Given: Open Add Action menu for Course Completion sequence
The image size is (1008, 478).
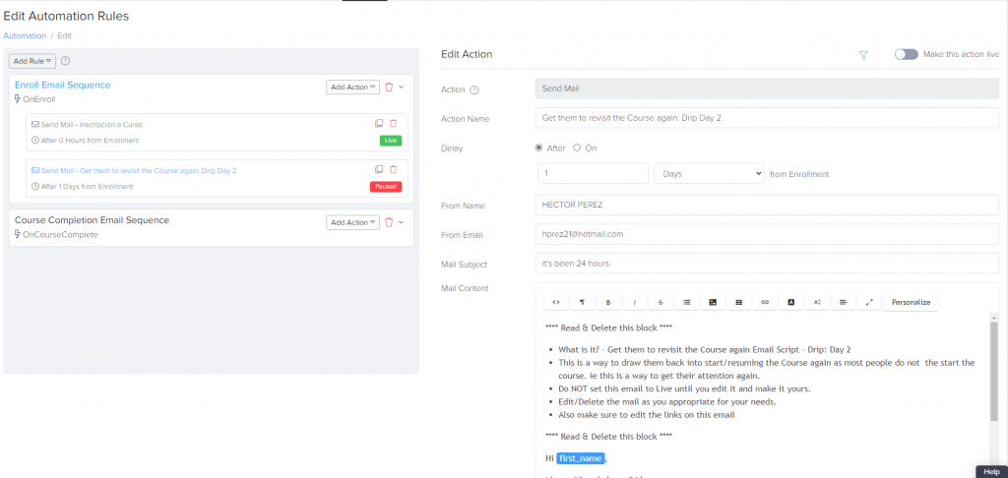Looking at the screenshot, I should click(352, 222).
